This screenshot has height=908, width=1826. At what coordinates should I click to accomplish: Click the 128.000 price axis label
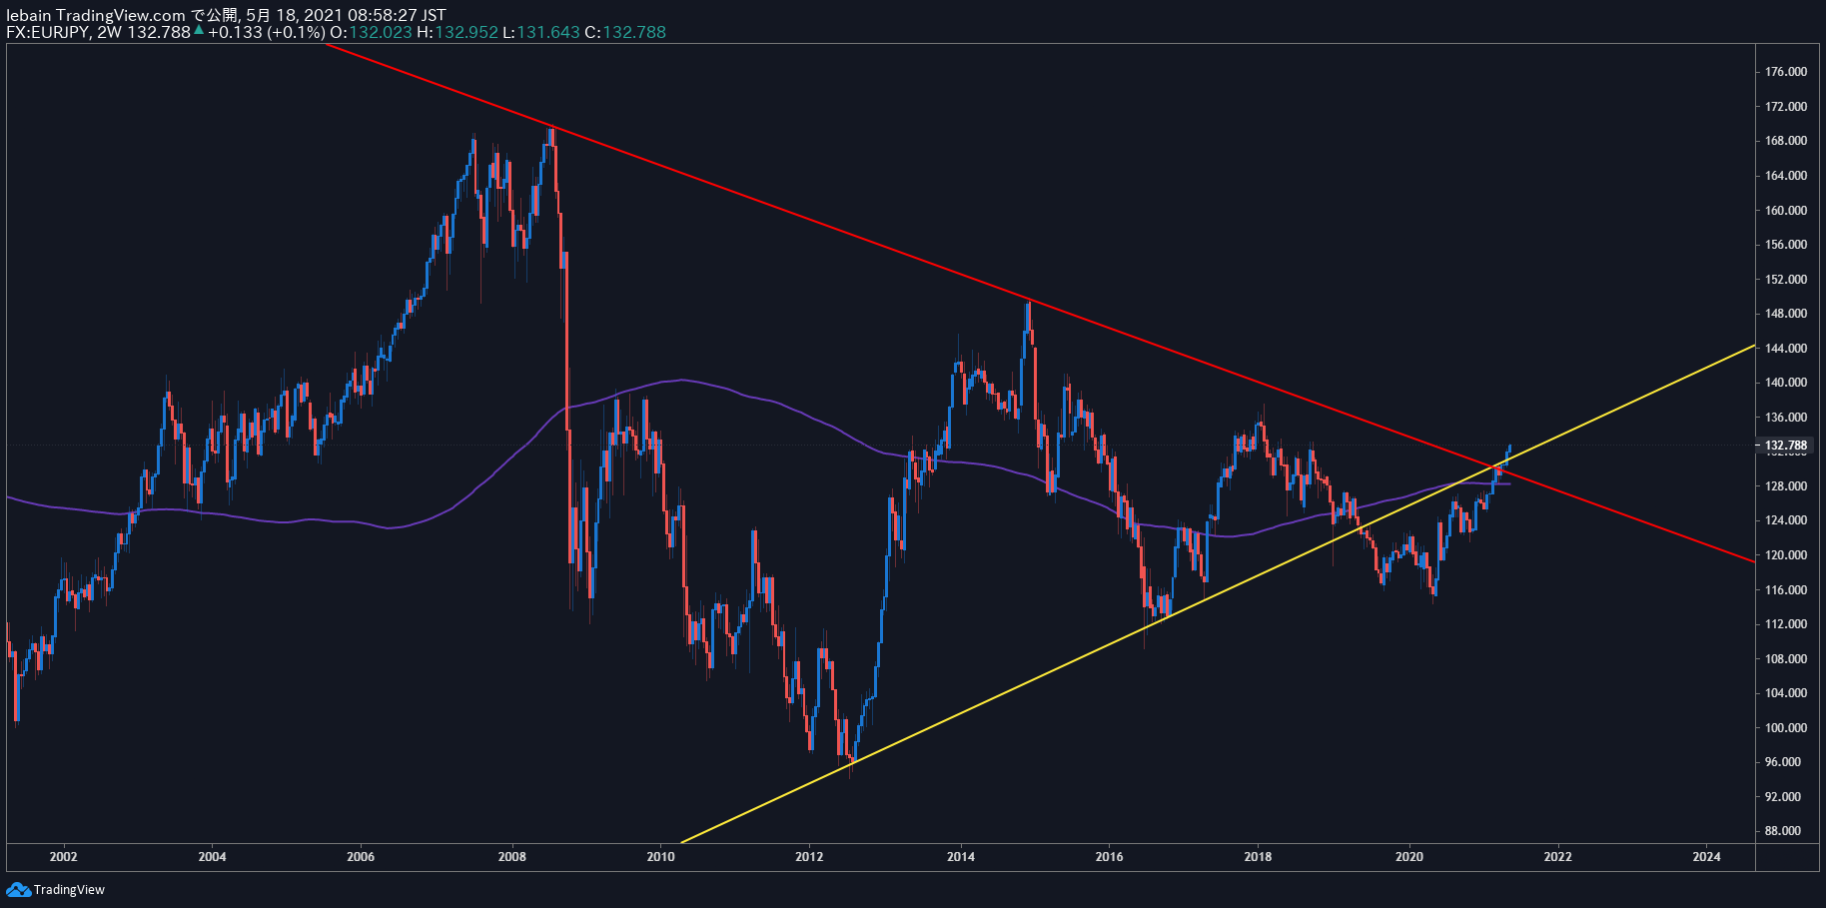click(1786, 486)
